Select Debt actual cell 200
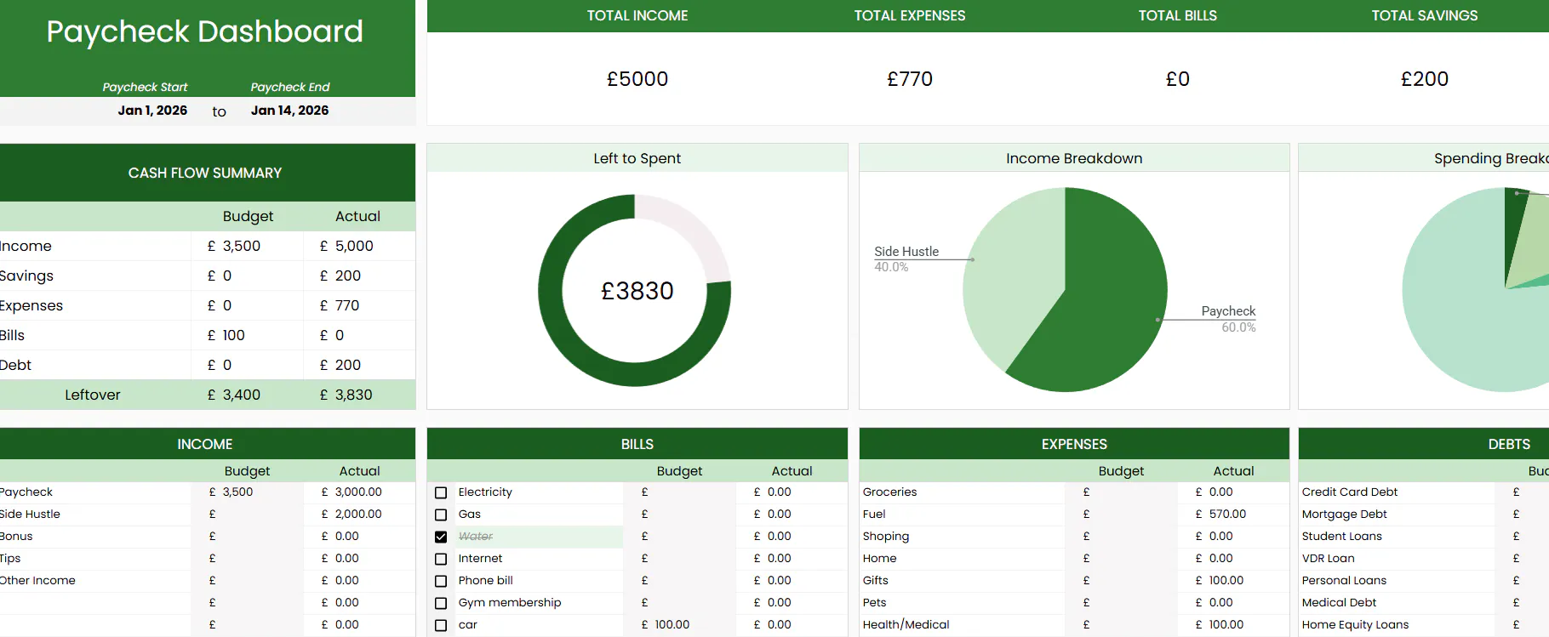 [x=359, y=365]
